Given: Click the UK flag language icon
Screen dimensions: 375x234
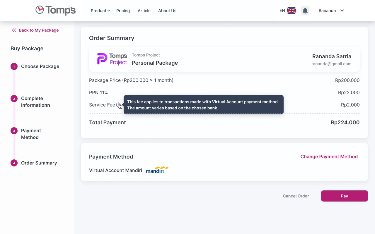Looking at the screenshot, I should click(291, 11).
